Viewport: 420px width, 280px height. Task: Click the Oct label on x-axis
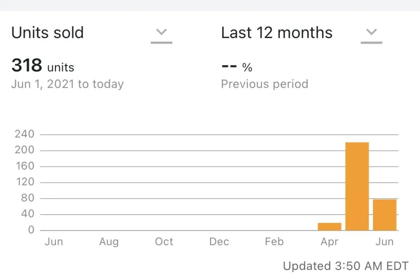164,241
